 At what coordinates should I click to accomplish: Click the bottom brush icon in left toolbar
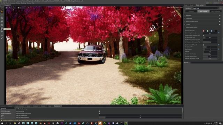[x=2, y=38]
